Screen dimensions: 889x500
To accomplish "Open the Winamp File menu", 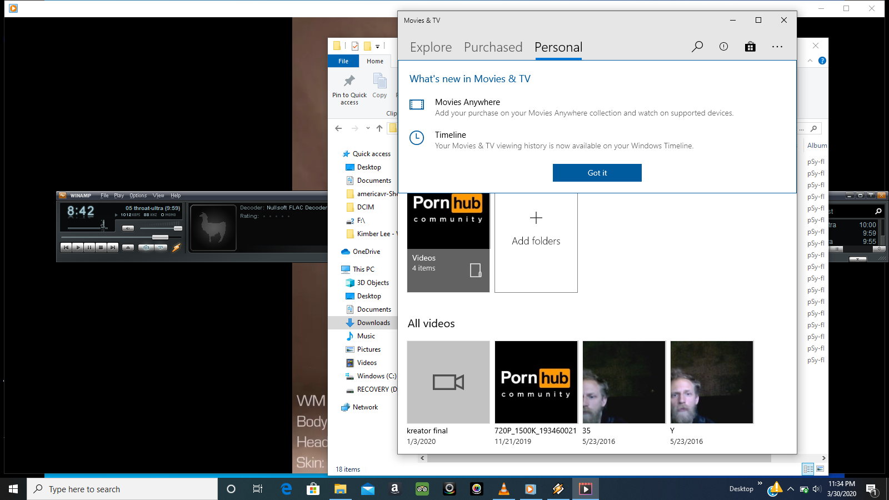I will pyautogui.click(x=104, y=196).
